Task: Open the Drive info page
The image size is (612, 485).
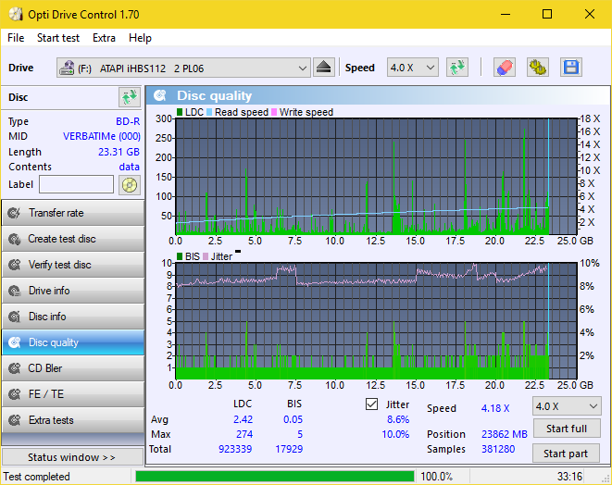Action: point(73,291)
